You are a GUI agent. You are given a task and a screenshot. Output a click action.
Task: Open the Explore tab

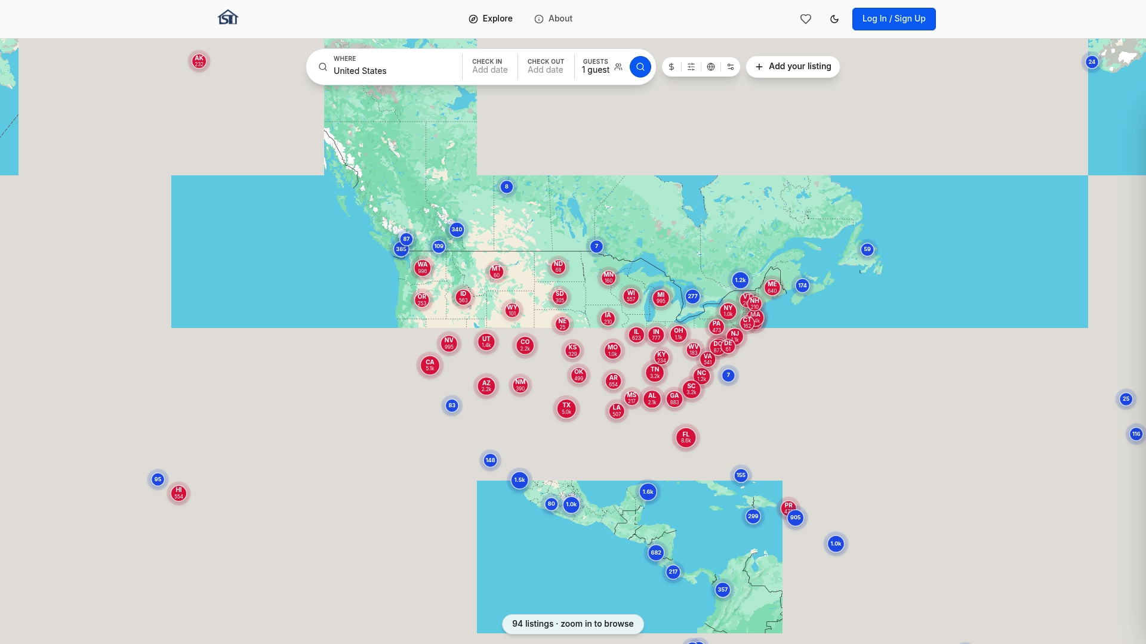[x=491, y=19]
